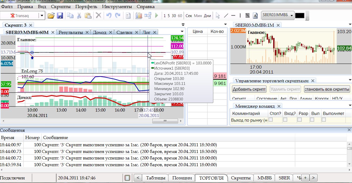352x183 pixels.
Task: Run the script with green play icon
Action: tap(157, 16)
